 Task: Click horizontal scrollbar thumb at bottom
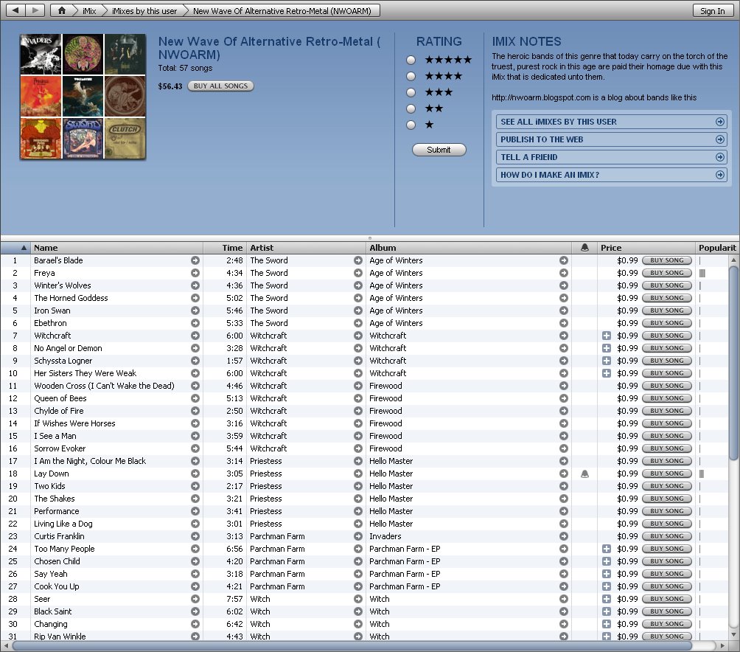point(352,645)
